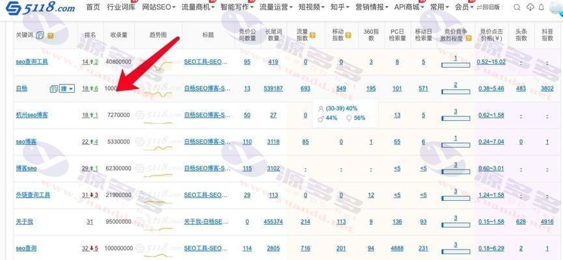
Task: Open keyword link 博客seo
Action: (x=26, y=168)
